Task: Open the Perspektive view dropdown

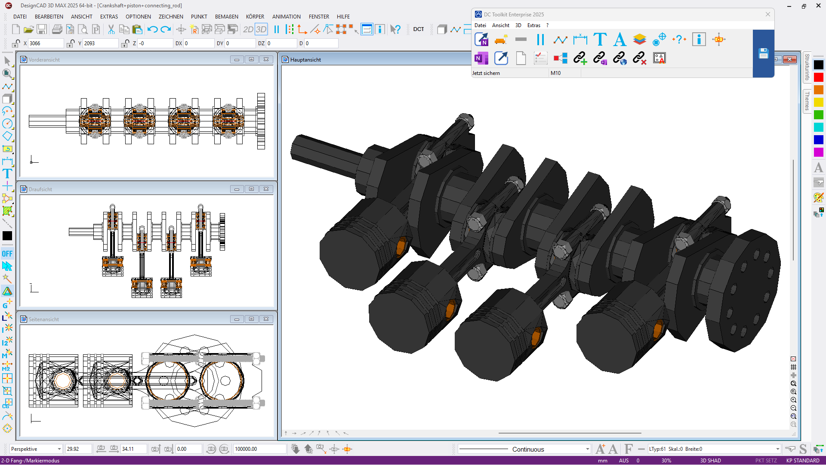Action: click(59, 449)
